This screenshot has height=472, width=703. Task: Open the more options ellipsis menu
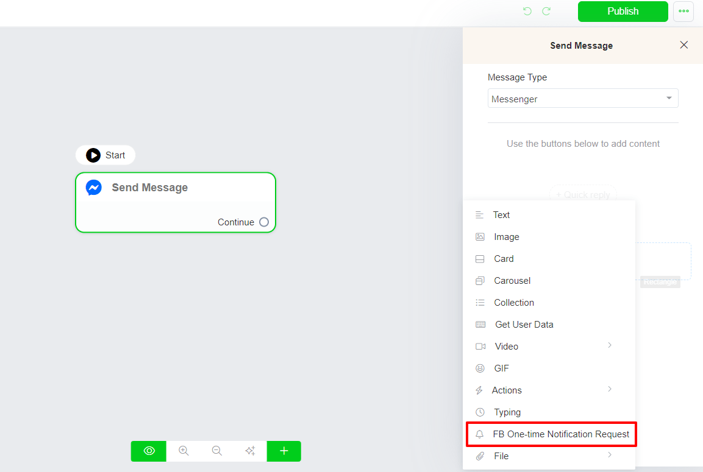pyautogui.click(x=683, y=11)
